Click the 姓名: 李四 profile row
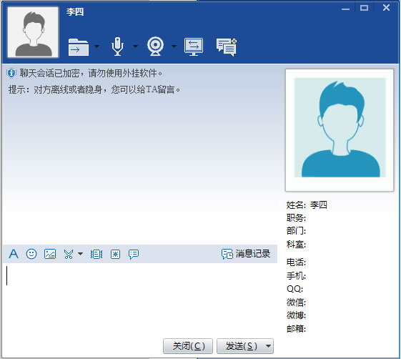 click(x=307, y=205)
